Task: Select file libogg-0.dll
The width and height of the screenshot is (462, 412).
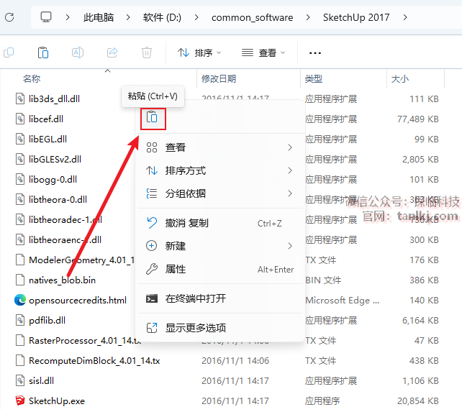Action: point(53,179)
